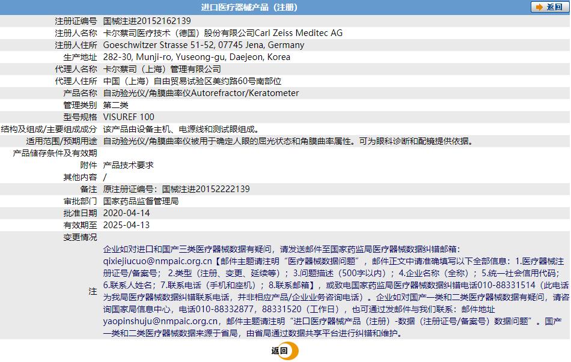Screen dimensions: 571x362
Task: Click the 返回 button at page bottom
Action: click(284, 351)
